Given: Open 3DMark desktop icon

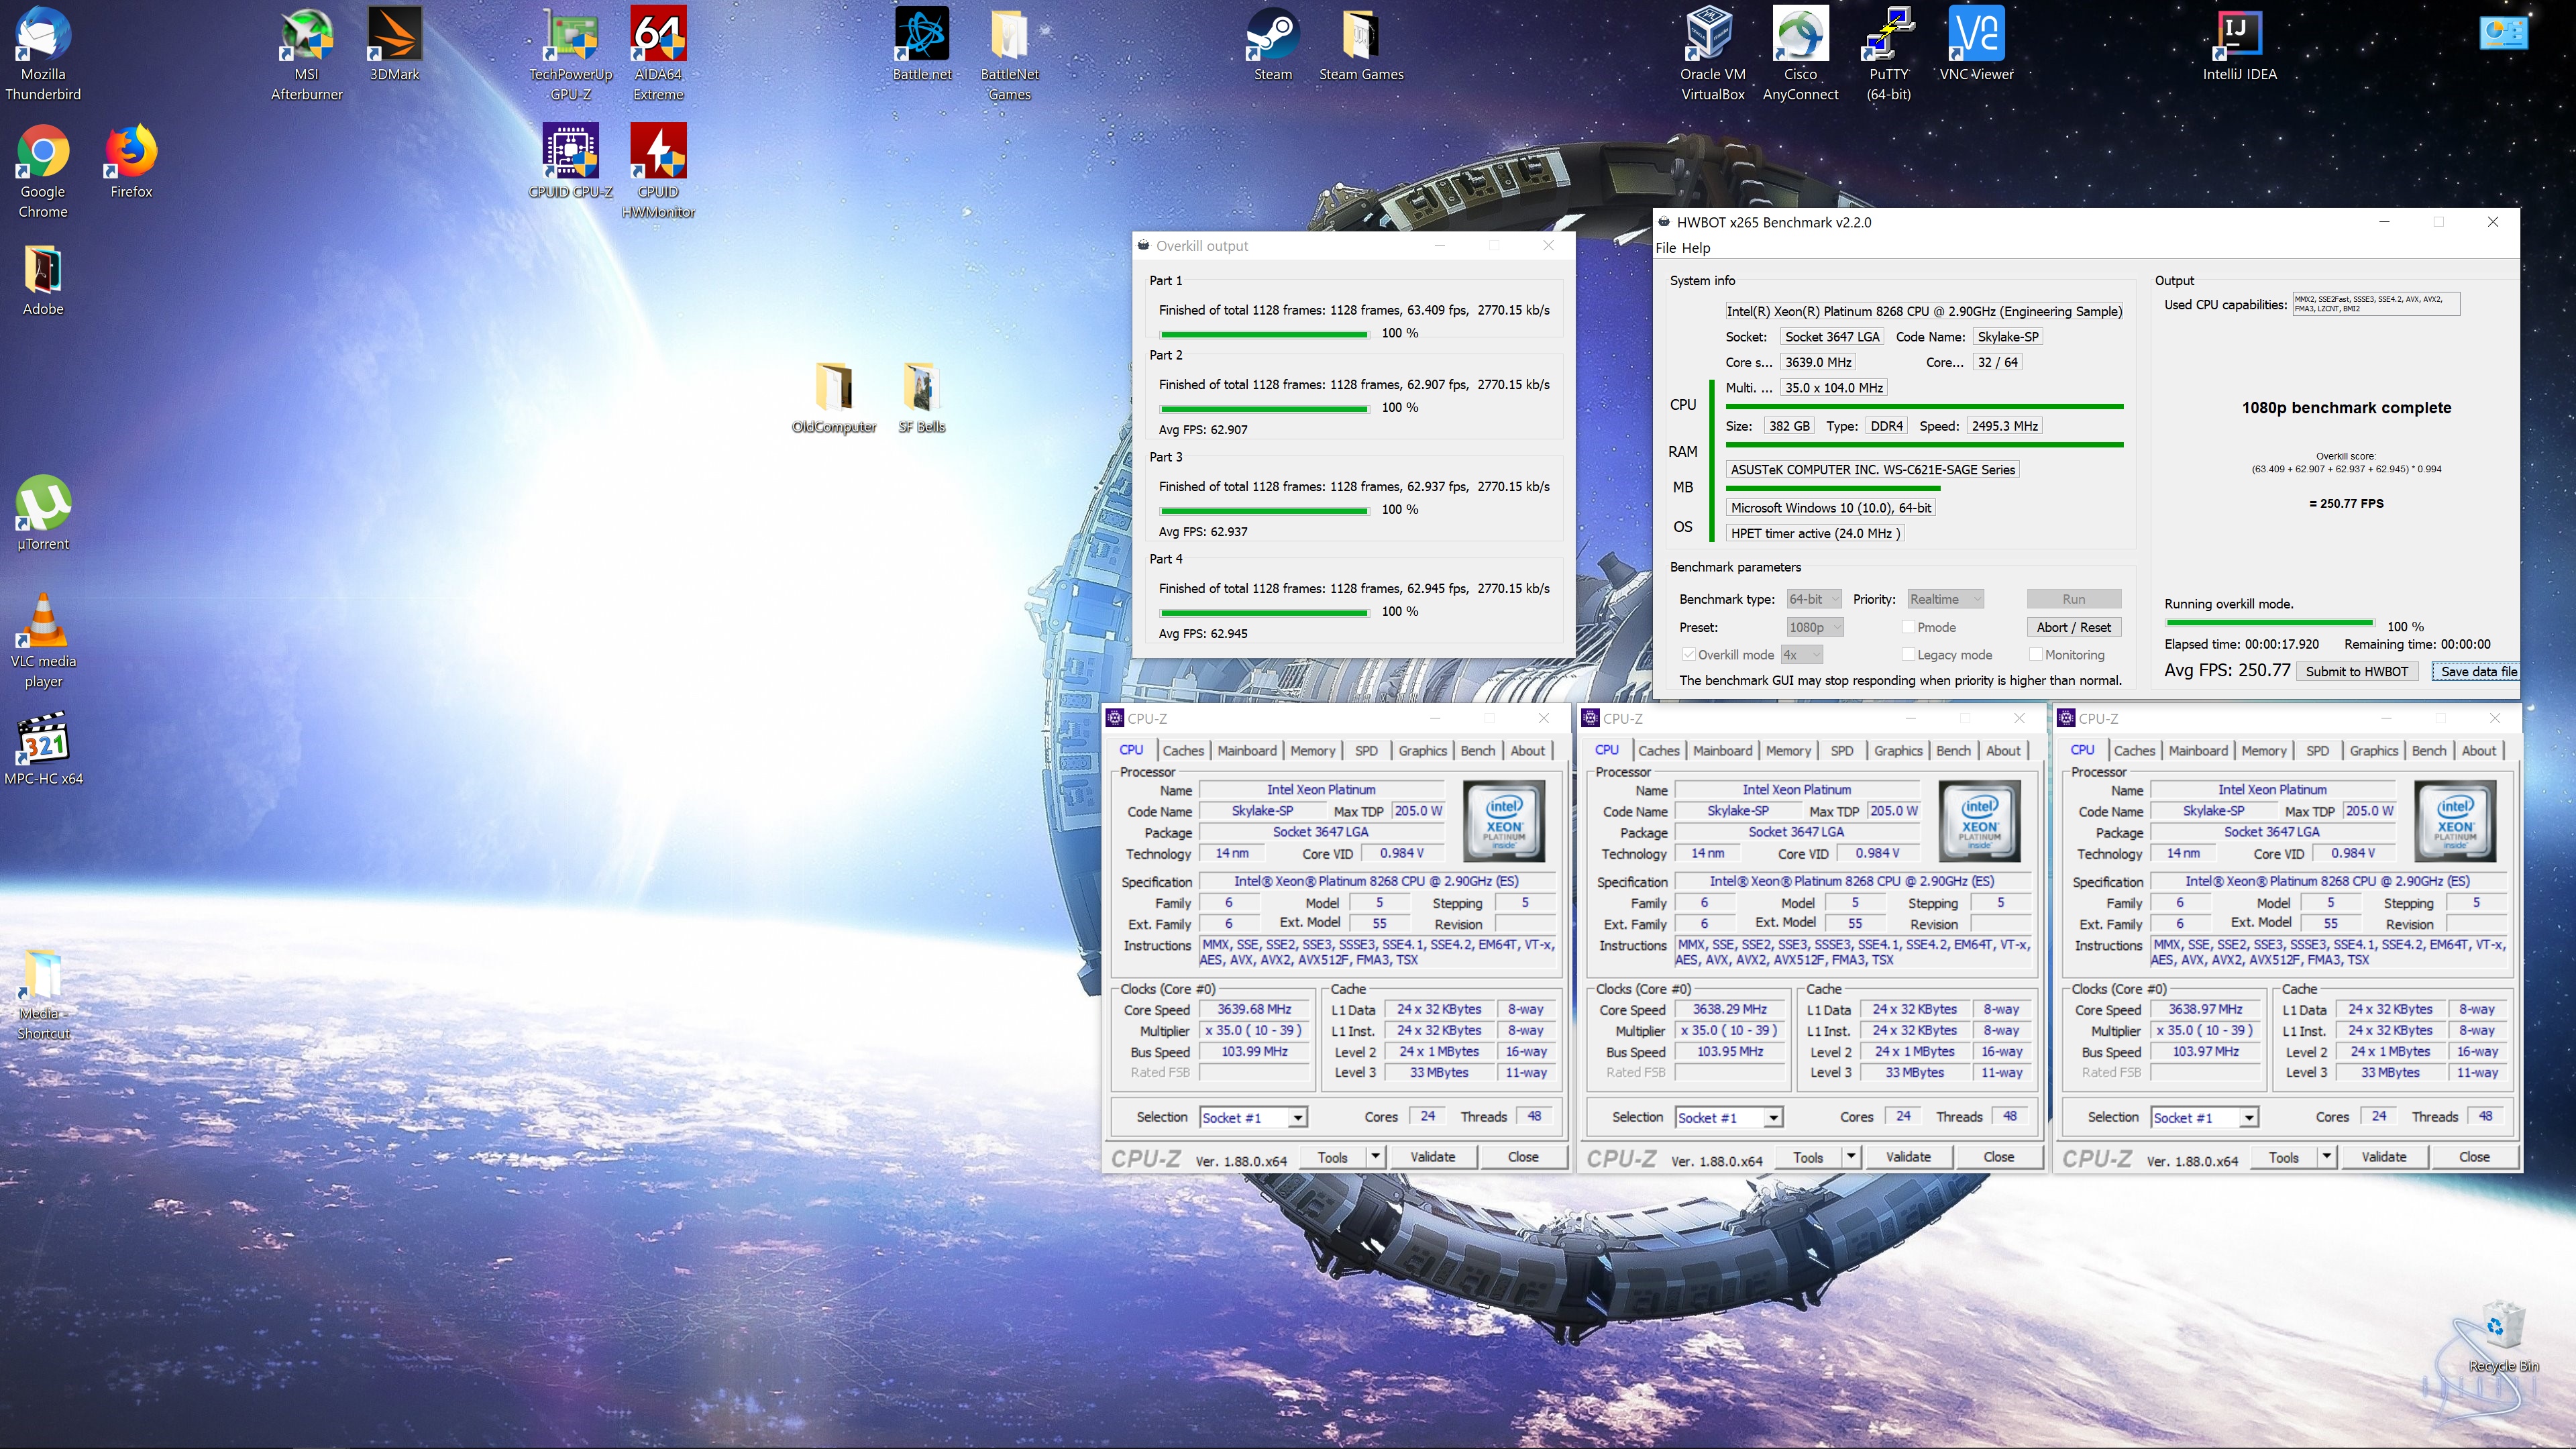Looking at the screenshot, I should pyautogui.click(x=395, y=44).
